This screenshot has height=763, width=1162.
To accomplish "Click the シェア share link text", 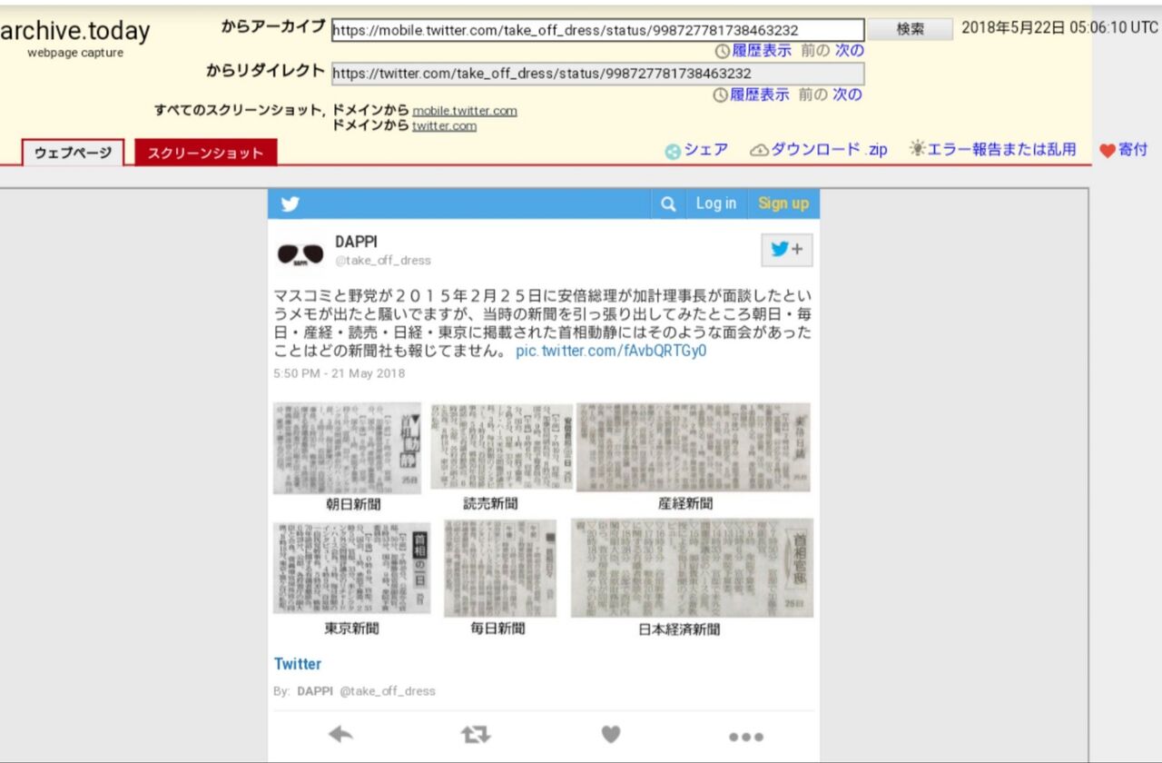I will (705, 150).
